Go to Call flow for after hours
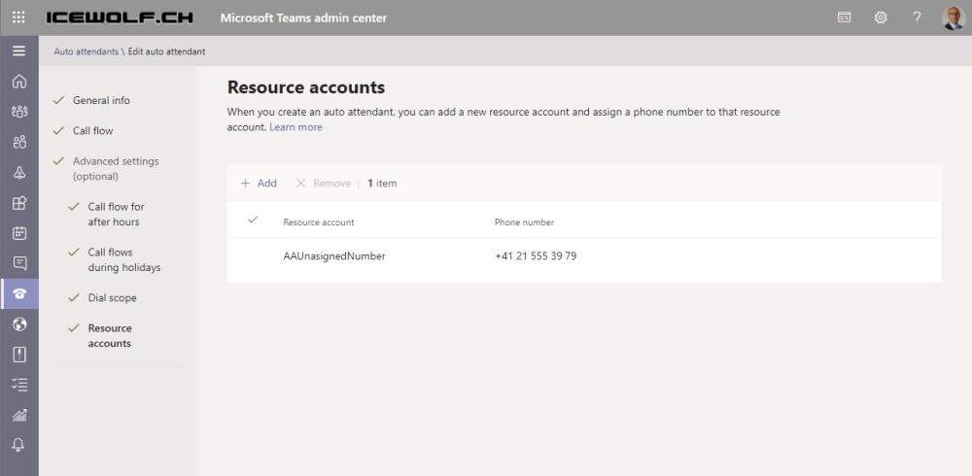The width and height of the screenshot is (972, 476). tap(116, 214)
